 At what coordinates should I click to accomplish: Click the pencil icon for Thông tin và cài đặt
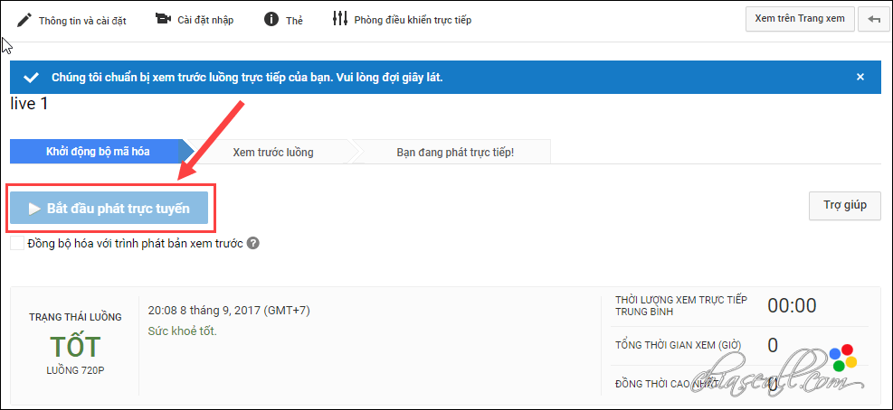(x=24, y=20)
